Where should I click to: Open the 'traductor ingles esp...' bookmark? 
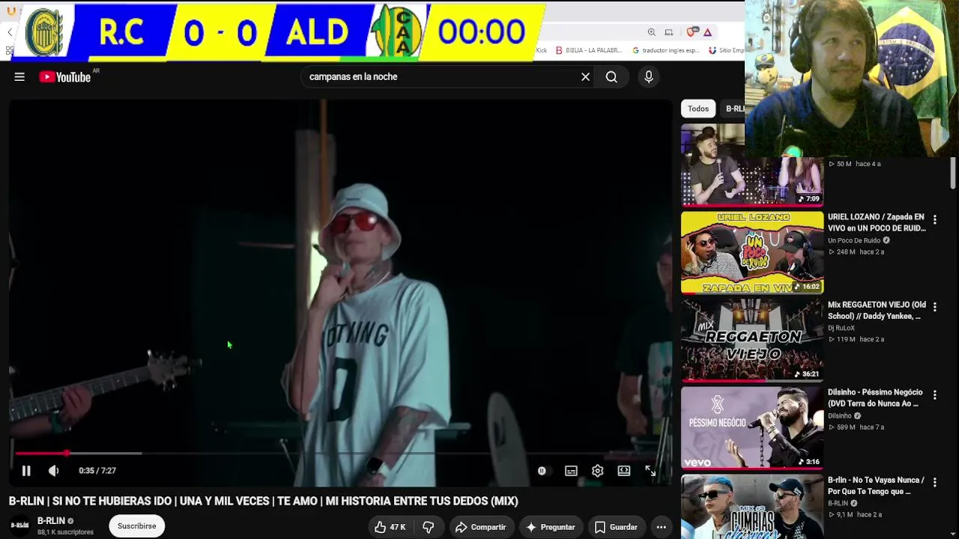[x=666, y=50]
